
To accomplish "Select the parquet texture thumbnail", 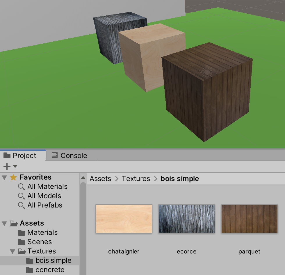I will 250,219.
